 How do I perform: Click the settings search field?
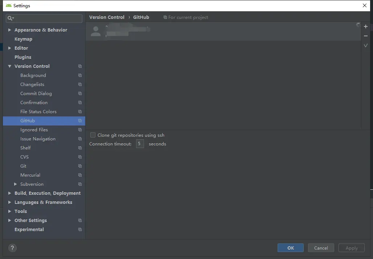pos(44,18)
